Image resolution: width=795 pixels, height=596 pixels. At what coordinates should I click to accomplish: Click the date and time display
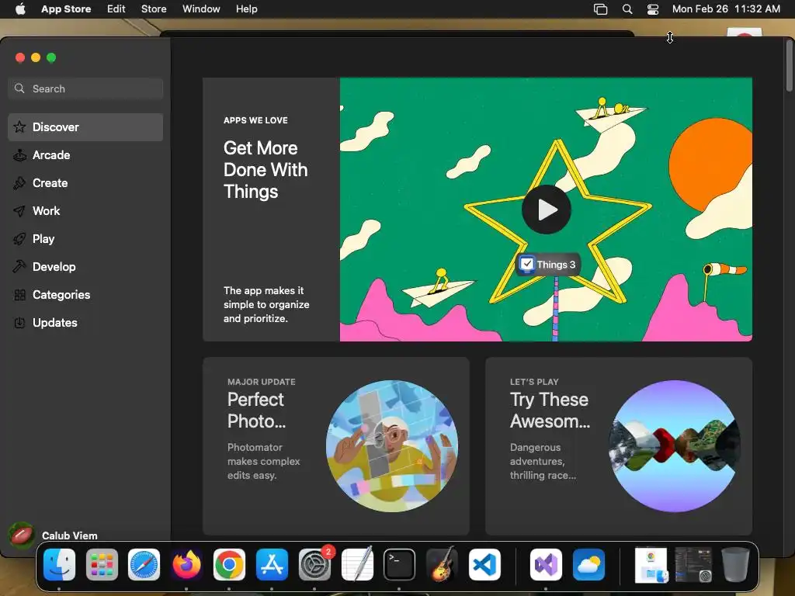726,9
